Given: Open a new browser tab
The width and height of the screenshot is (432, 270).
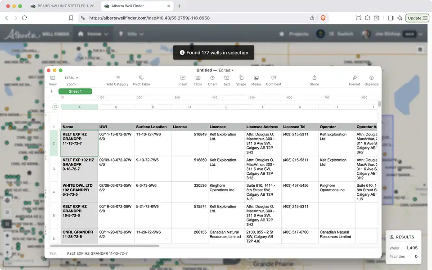Looking at the screenshot, I should [x=180, y=6].
